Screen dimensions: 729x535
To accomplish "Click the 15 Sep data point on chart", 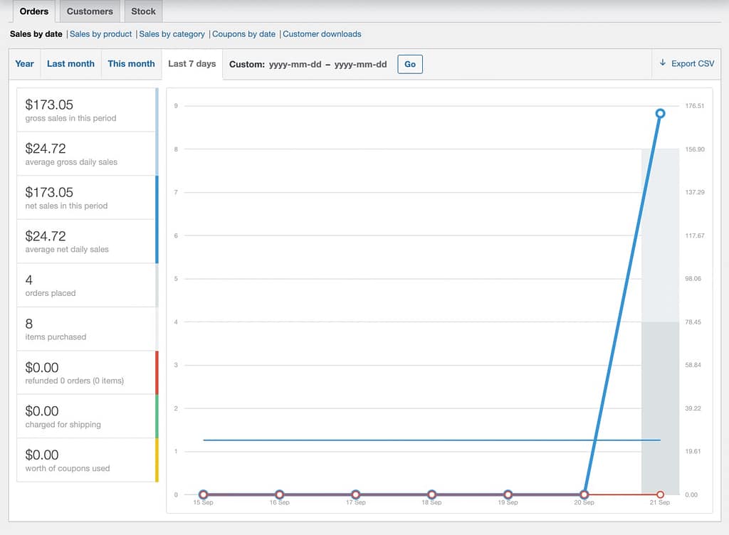I will click(x=204, y=494).
